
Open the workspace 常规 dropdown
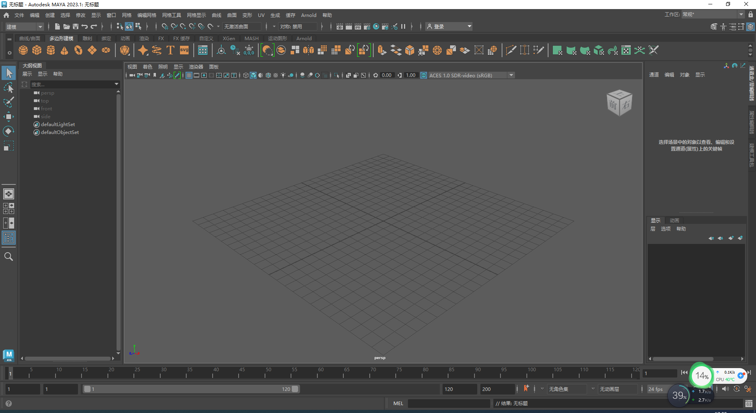(x=740, y=14)
